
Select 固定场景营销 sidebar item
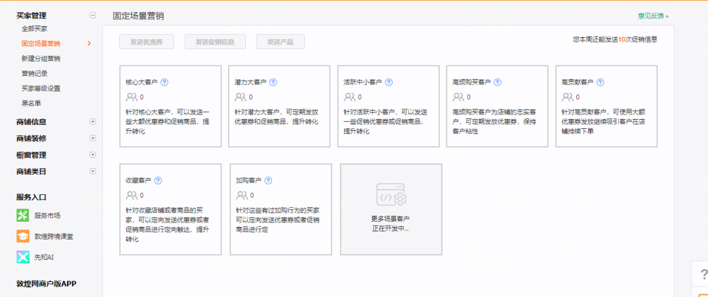[x=41, y=44]
